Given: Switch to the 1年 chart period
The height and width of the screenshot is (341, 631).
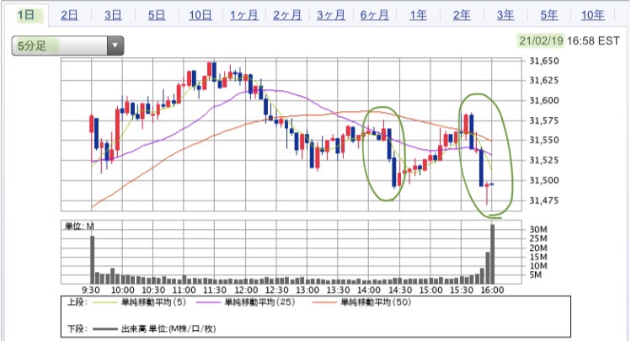Looking at the screenshot, I should point(418,15).
